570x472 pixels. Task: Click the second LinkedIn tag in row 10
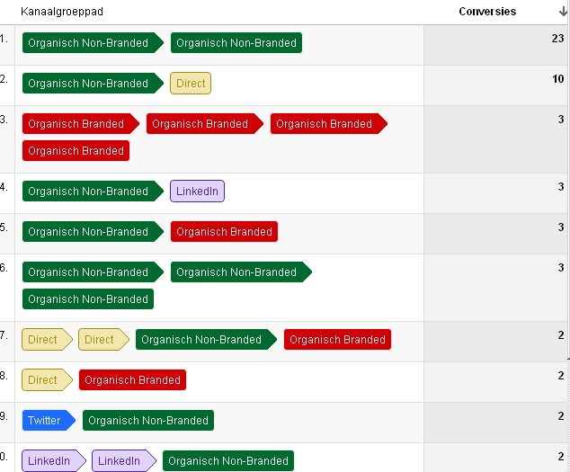(121, 461)
